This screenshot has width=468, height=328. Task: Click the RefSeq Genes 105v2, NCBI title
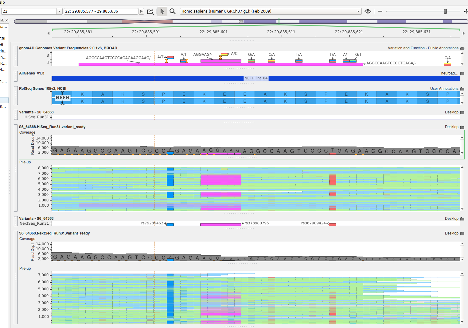[43, 89]
